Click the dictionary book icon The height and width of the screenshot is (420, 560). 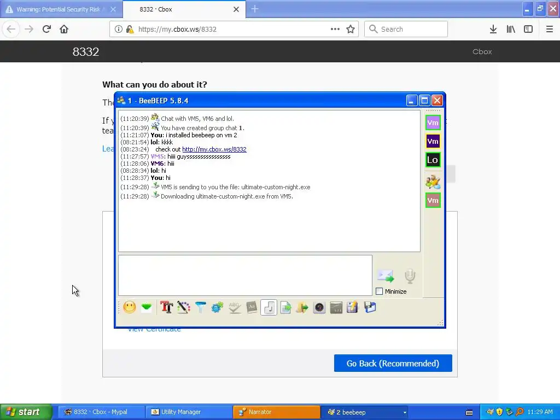click(252, 307)
